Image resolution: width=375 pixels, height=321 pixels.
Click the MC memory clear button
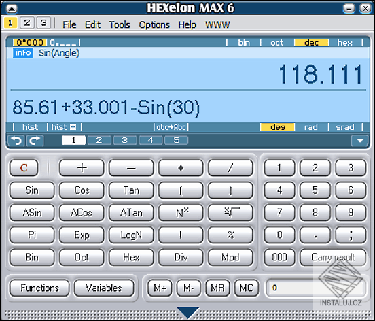[247, 288]
